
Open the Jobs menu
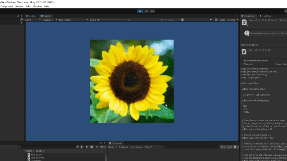point(28,6)
